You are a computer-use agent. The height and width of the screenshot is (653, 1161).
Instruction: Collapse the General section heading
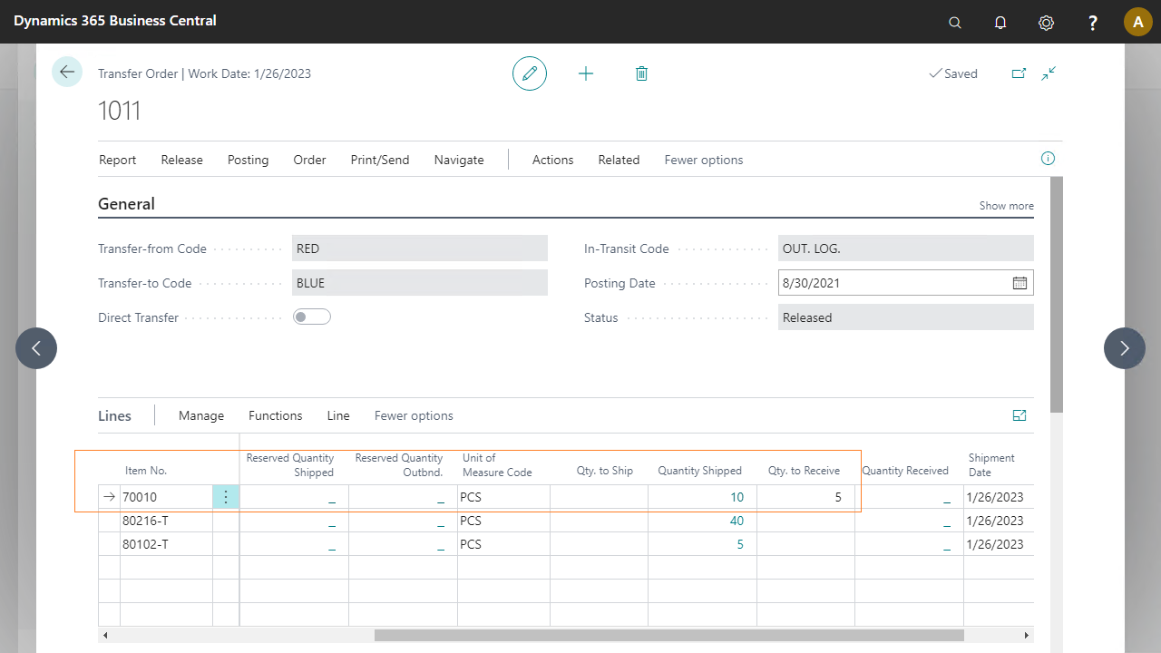point(126,204)
